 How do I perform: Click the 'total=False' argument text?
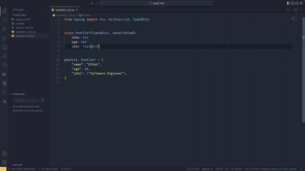123,33
